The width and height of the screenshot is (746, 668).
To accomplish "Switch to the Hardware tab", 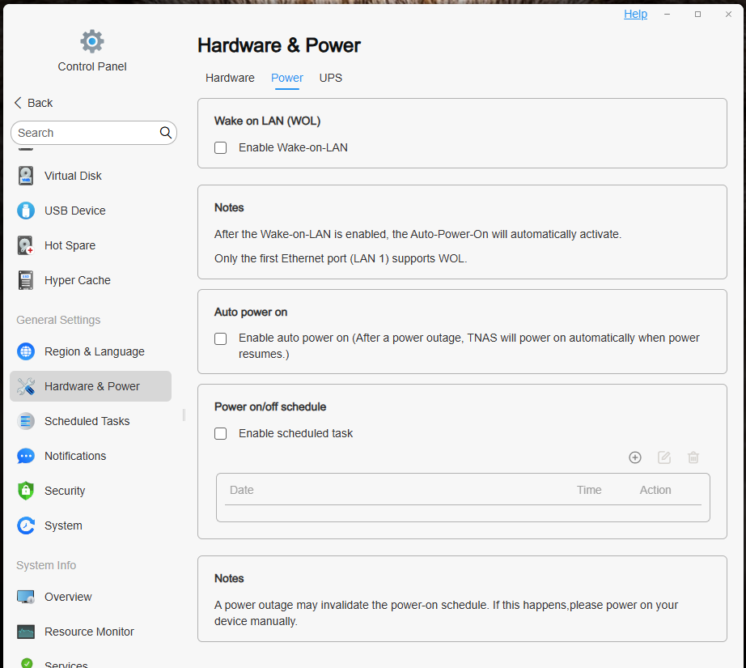I will [x=230, y=78].
